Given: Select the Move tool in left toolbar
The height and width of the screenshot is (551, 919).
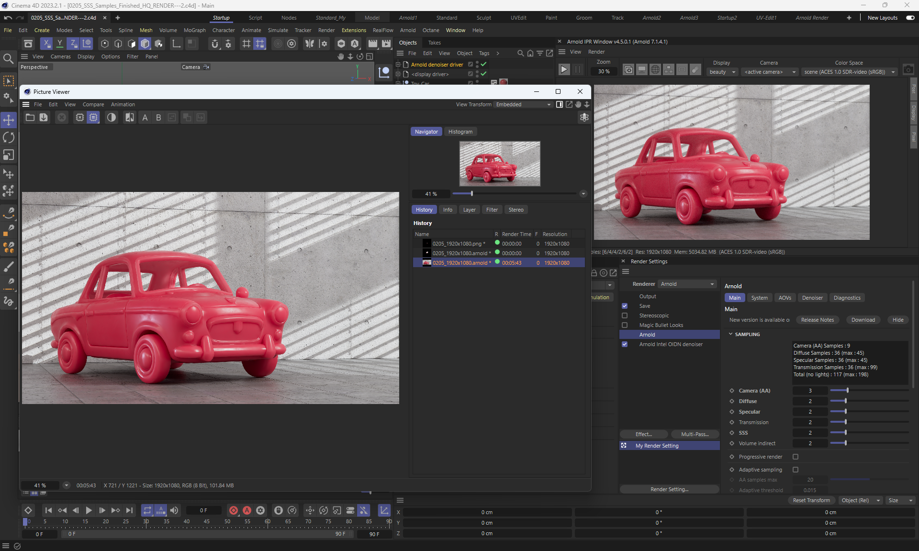Looking at the screenshot, I should (x=9, y=120).
